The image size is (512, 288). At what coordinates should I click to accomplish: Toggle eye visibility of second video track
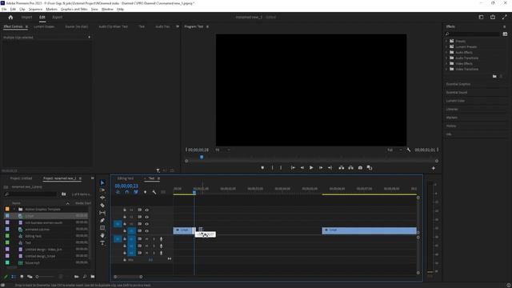(146, 217)
